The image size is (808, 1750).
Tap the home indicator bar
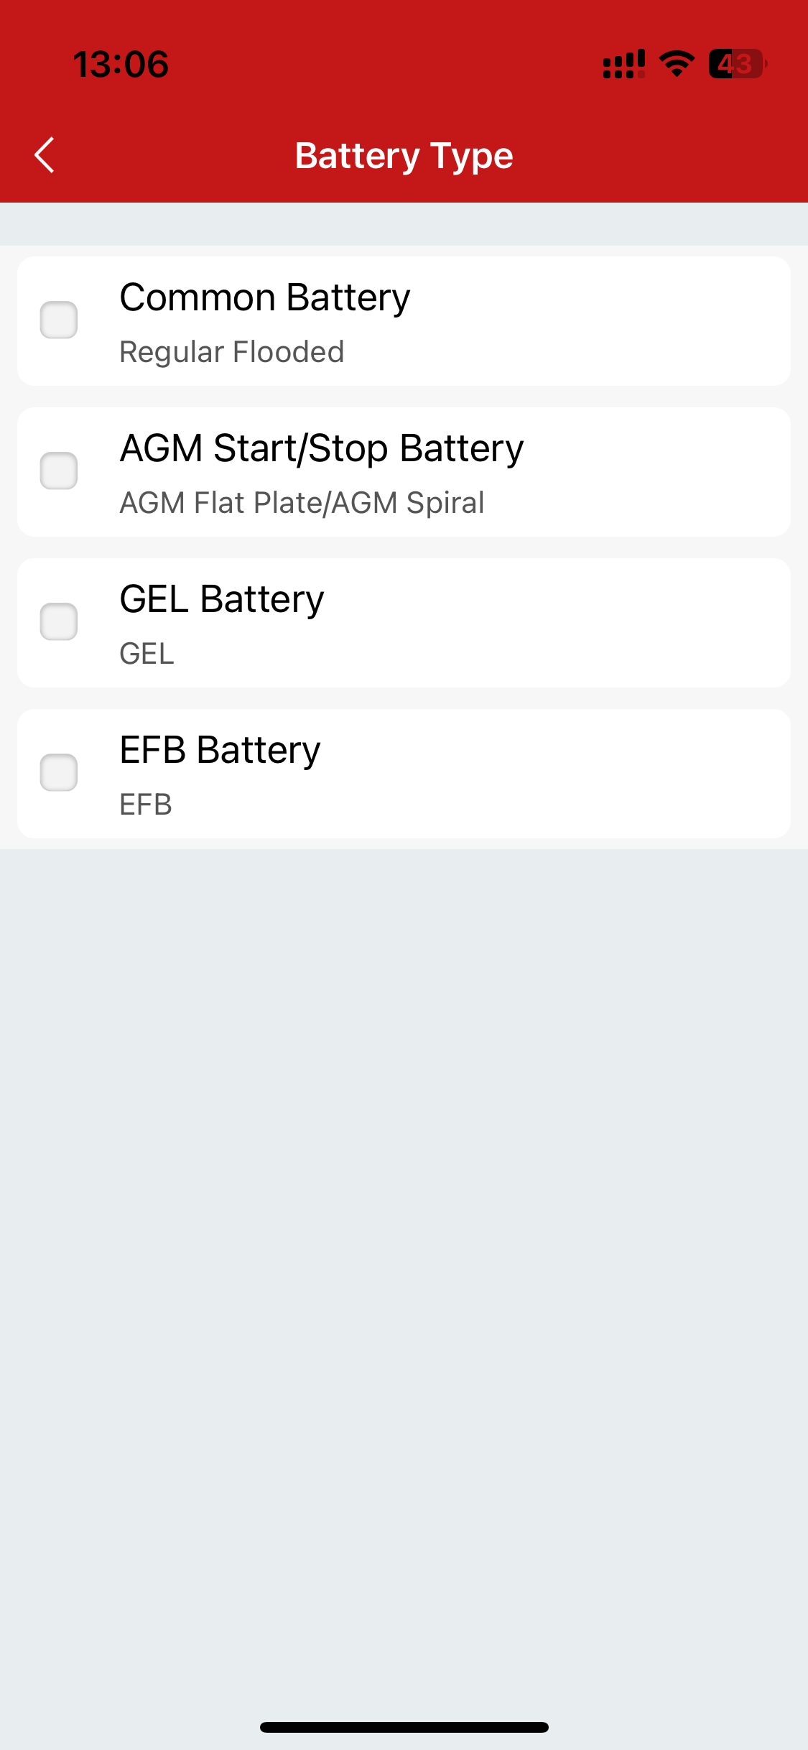pos(404,1727)
